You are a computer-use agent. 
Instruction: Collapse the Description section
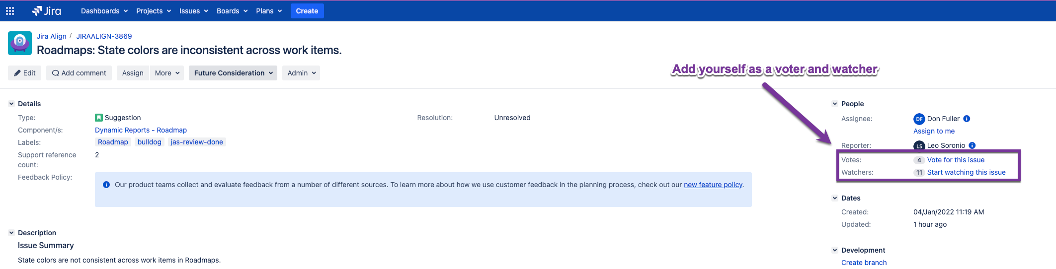11,233
